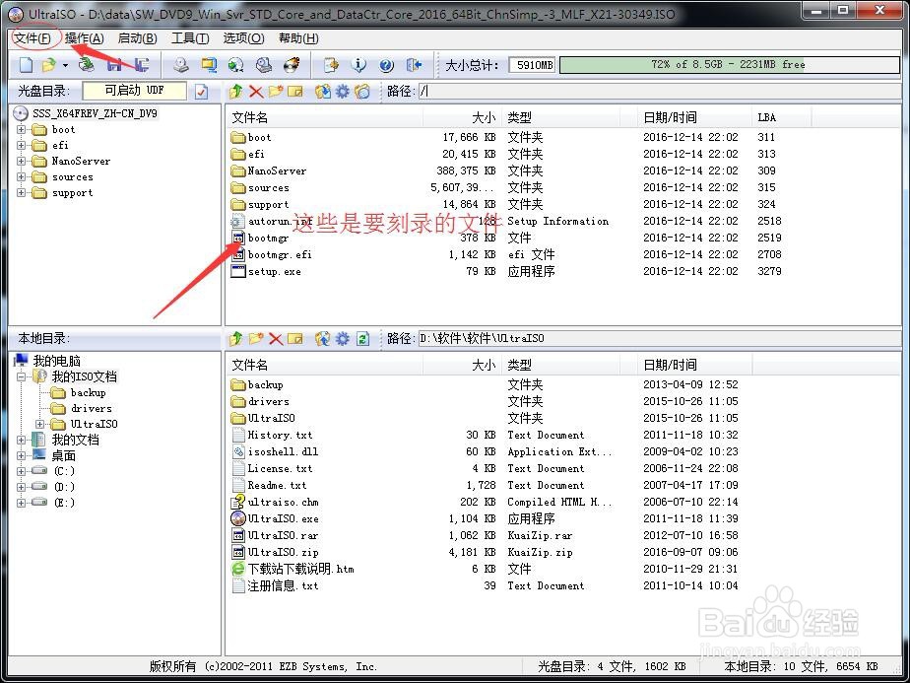Click the 5910MB total size box
The width and height of the screenshot is (910, 683).
pyautogui.click(x=532, y=65)
